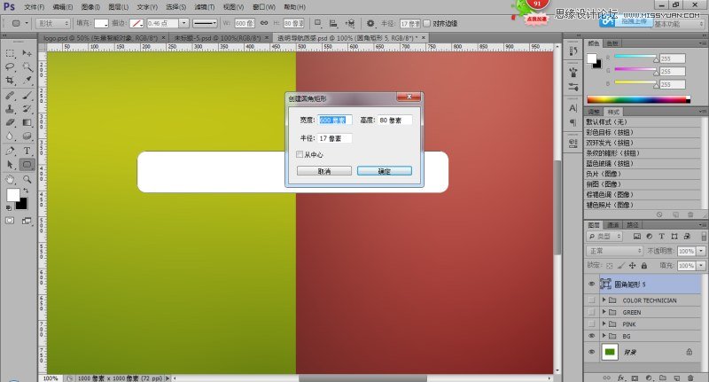Select the Pen tool

(x=10, y=151)
